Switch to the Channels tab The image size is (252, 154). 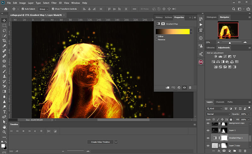pos(220,102)
